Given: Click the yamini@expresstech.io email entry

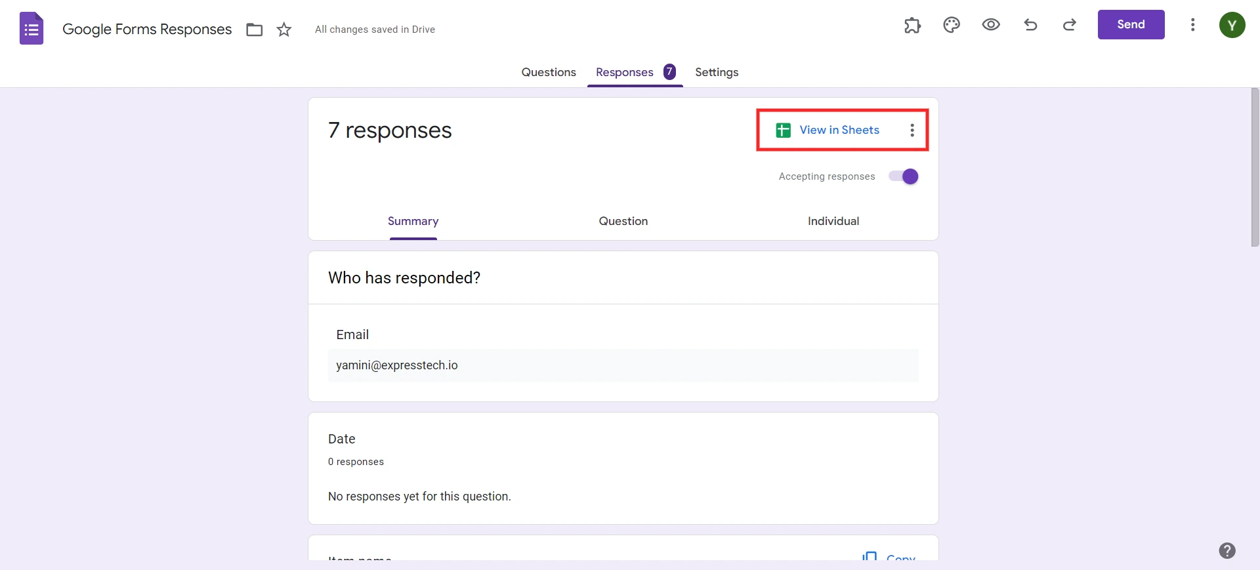Looking at the screenshot, I should [623, 365].
